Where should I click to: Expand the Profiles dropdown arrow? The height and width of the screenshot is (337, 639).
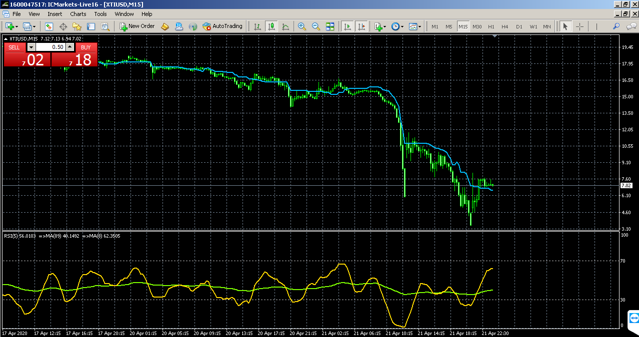pos(34,26)
